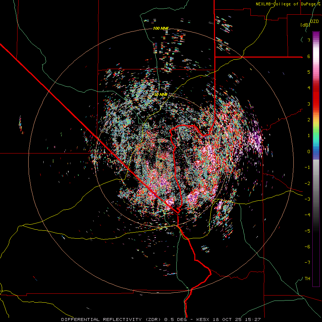Click the 100 NMI range ring label

click(161, 28)
